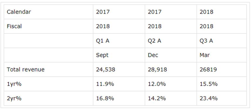Image resolution: width=251 pixels, height=110 pixels.
Task: Select the 24,538 revenue value
Action: (106, 70)
